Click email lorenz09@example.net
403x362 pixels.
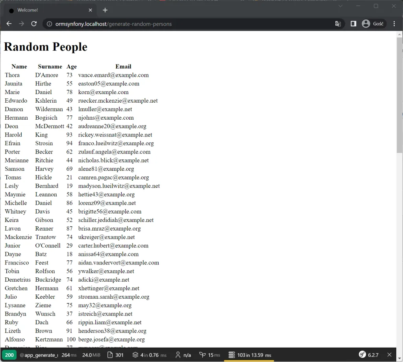click(107, 203)
